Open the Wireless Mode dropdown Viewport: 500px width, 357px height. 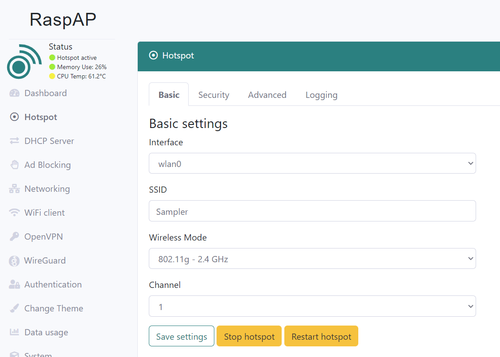pos(312,258)
